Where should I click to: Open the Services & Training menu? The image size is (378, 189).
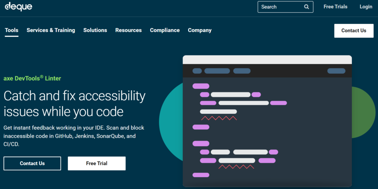(51, 30)
